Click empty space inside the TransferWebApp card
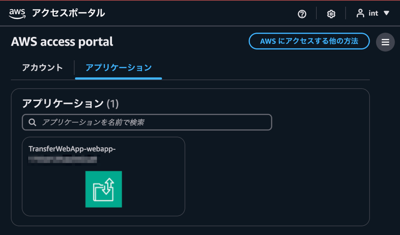This screenshot has height=235, width=400. click(153, 190)
